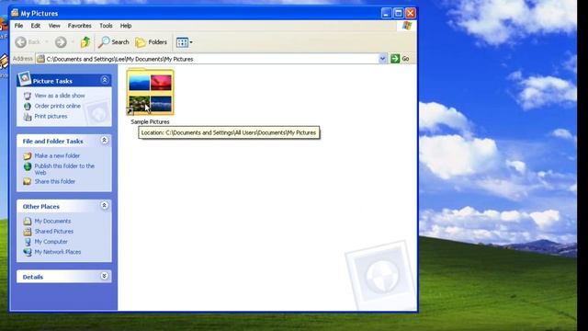Go to My Computer link

pyautogui.click(x=51, y=242)
